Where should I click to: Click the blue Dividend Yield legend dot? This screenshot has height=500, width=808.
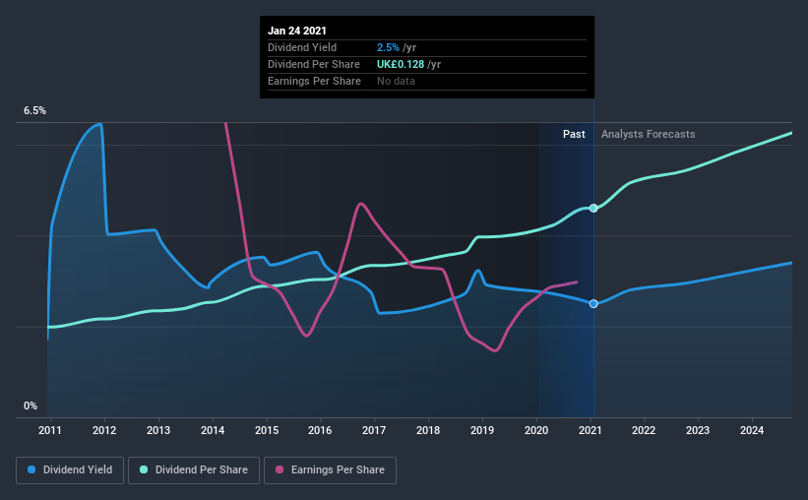pos(31,469)
